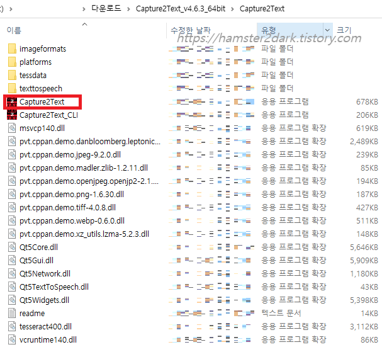Select the Capture2Text file name

42,101
